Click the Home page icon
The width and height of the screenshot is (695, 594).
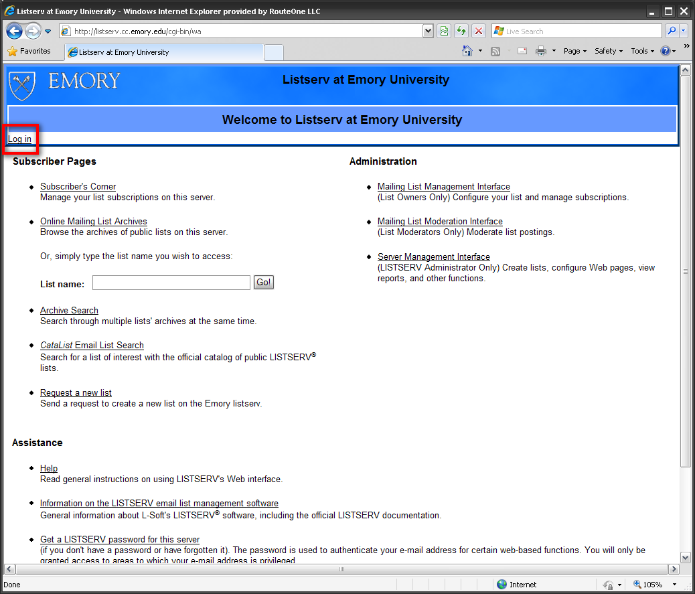[x=467, y=51]
